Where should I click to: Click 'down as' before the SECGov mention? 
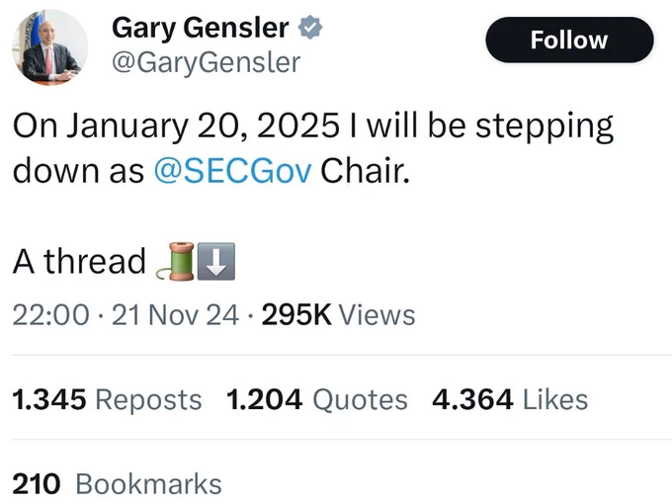[x=78, y=171]
